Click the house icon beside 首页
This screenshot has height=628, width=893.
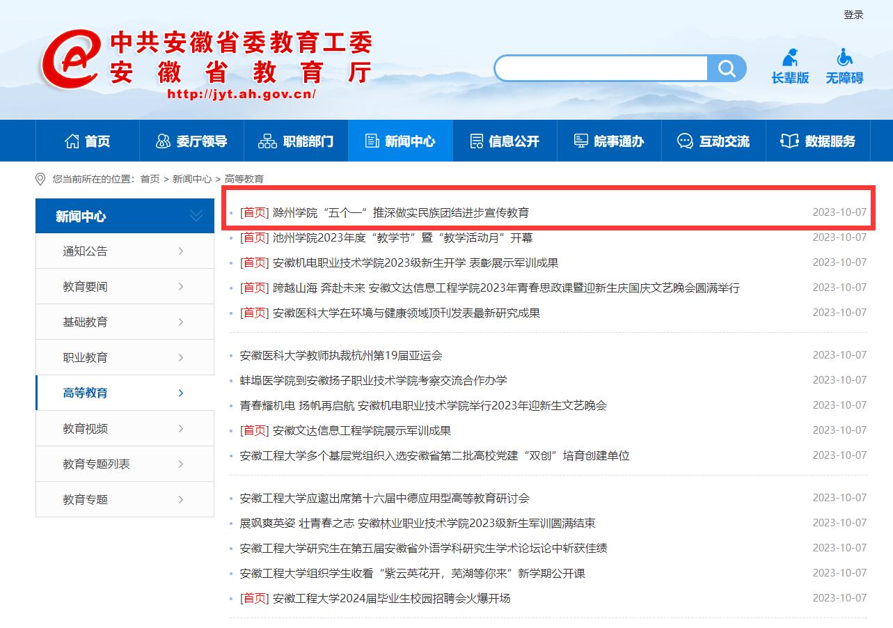tap(72, 141)
